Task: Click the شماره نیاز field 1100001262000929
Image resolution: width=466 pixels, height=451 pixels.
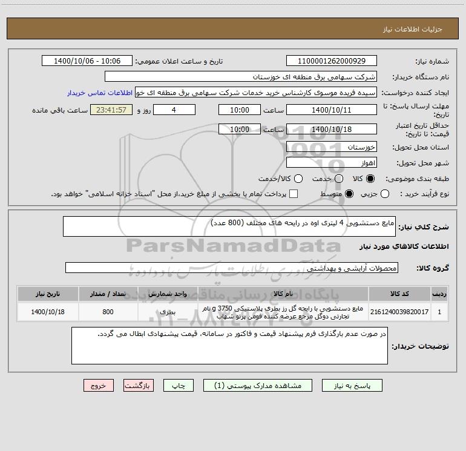Action: pyautogui.click(x=332, y=61)
